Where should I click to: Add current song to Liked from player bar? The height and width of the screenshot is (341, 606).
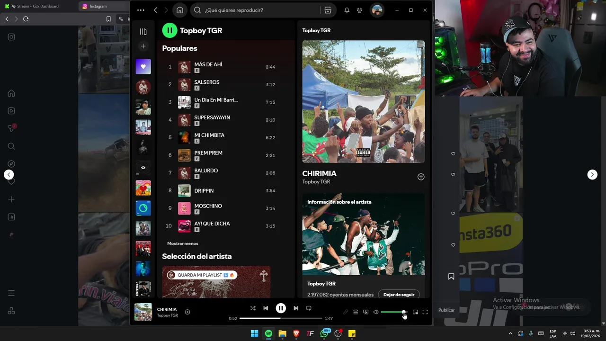187,312
